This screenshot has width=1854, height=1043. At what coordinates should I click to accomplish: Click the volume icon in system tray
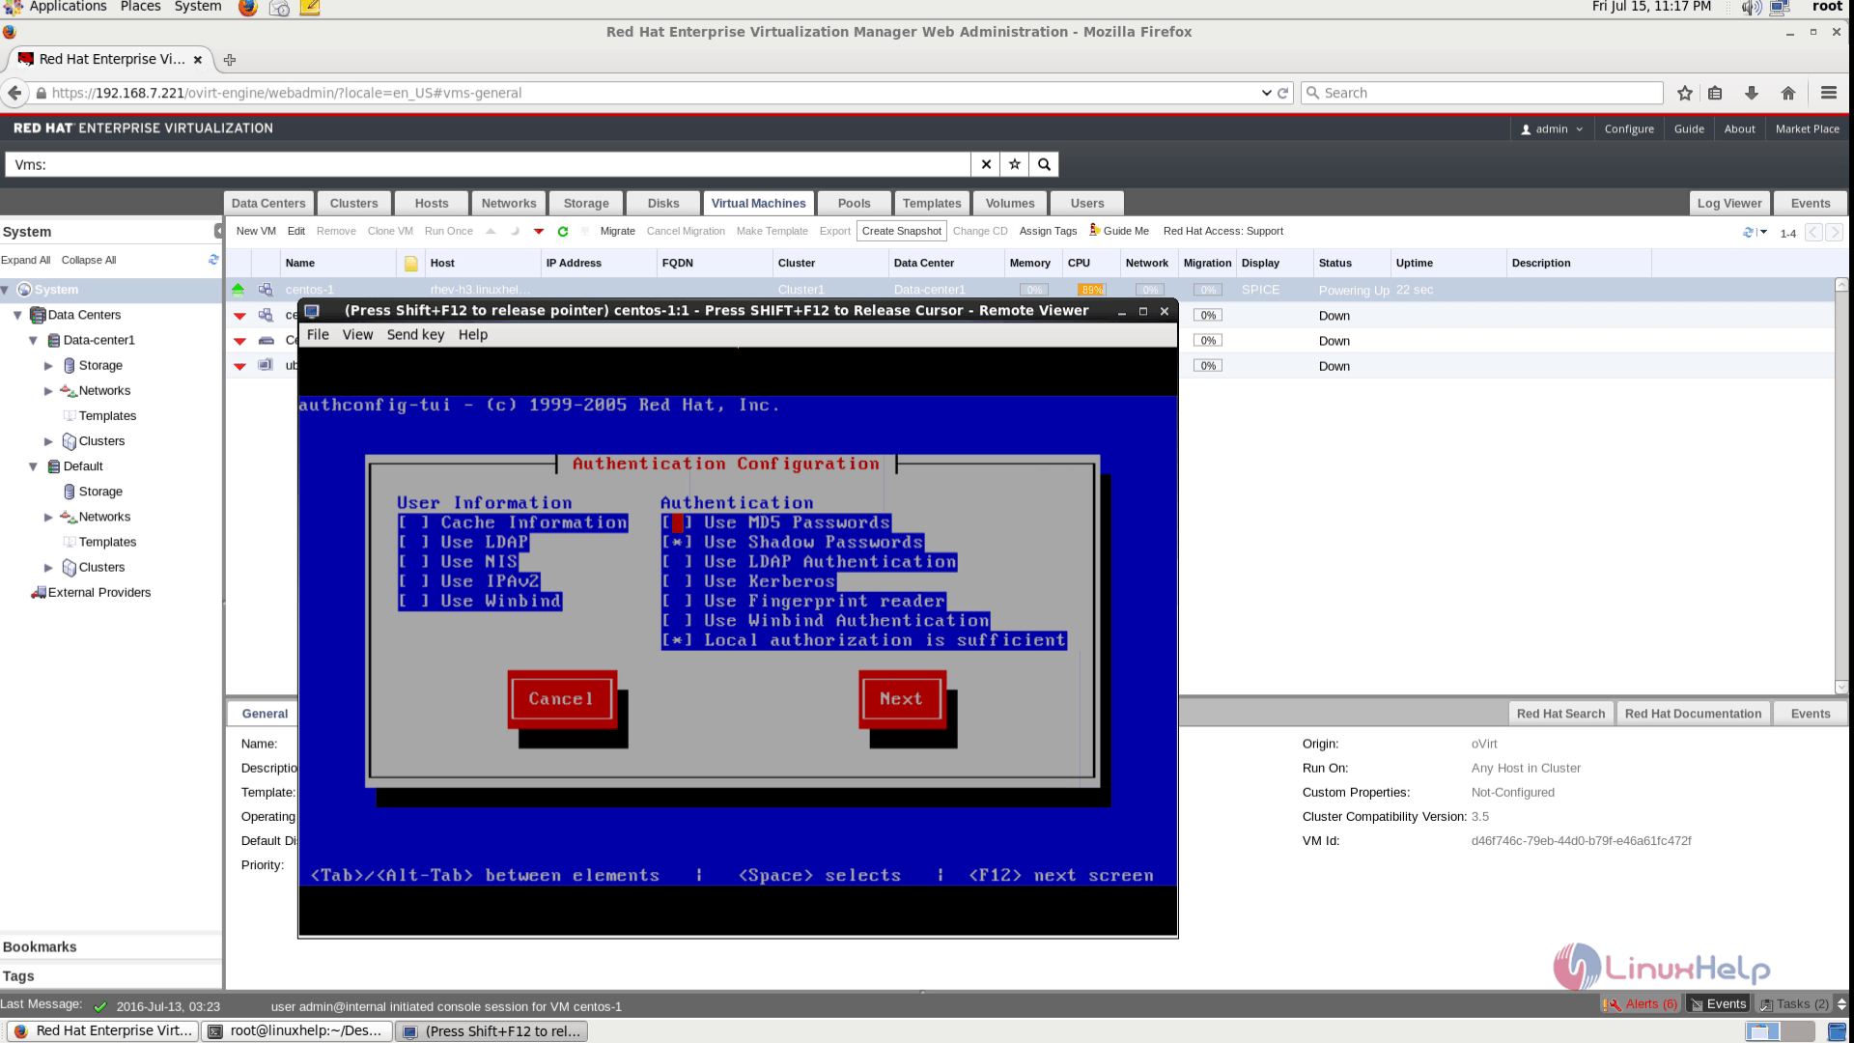click(1751, 8)
